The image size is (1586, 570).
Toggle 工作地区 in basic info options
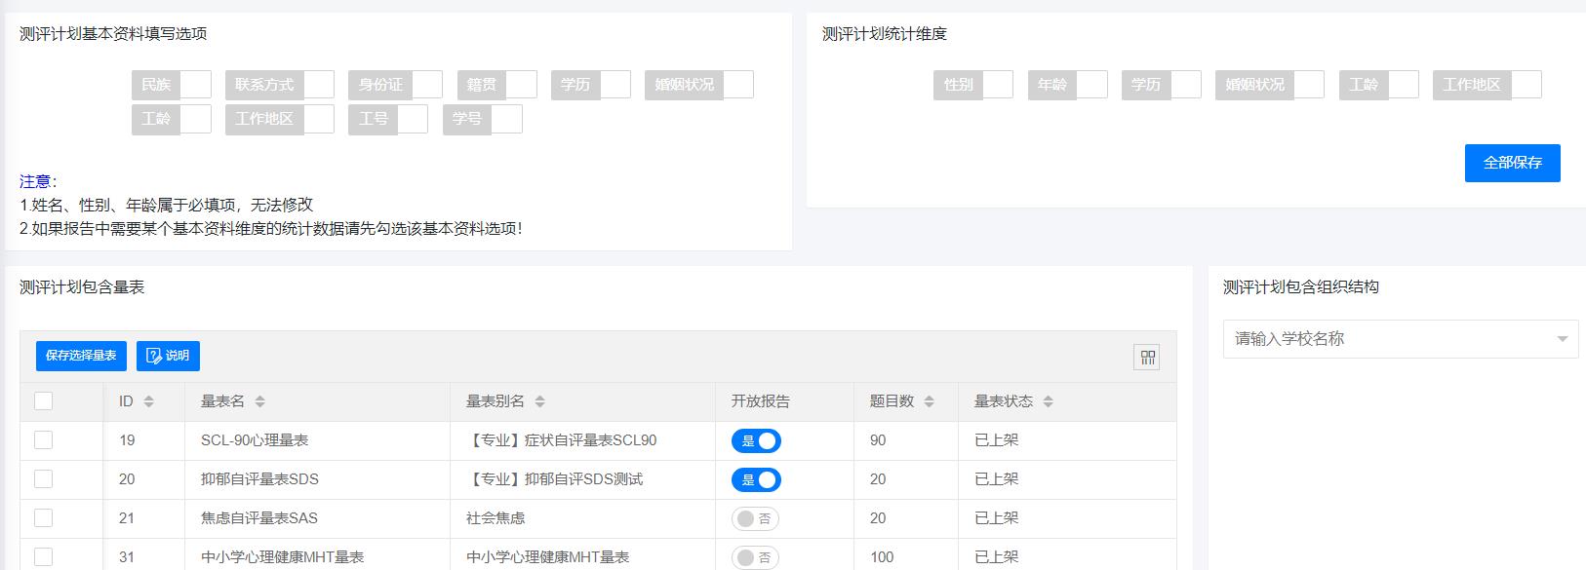click(x=280, y=119)
